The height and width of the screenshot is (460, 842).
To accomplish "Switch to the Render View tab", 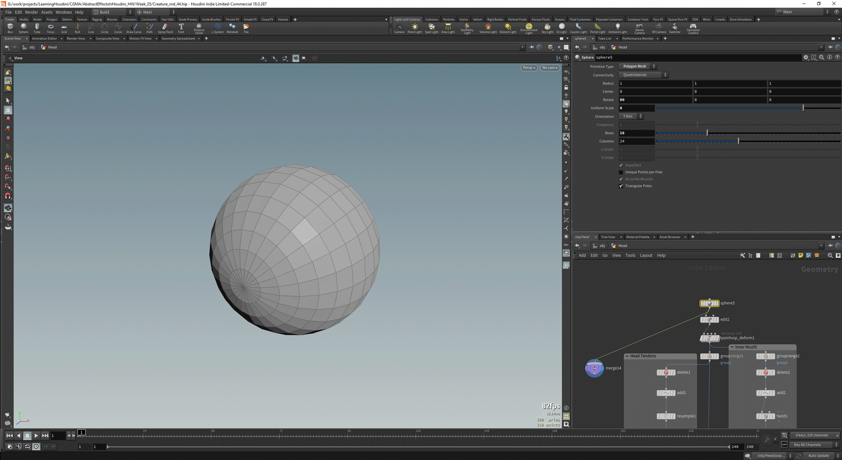I will pyautogui.click(x=76, y=39).
